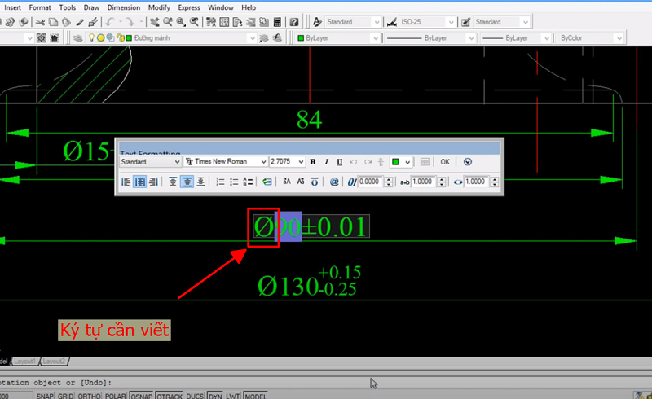Toggle OSNAP in status bar
The image size is (652, 399).
141,396
